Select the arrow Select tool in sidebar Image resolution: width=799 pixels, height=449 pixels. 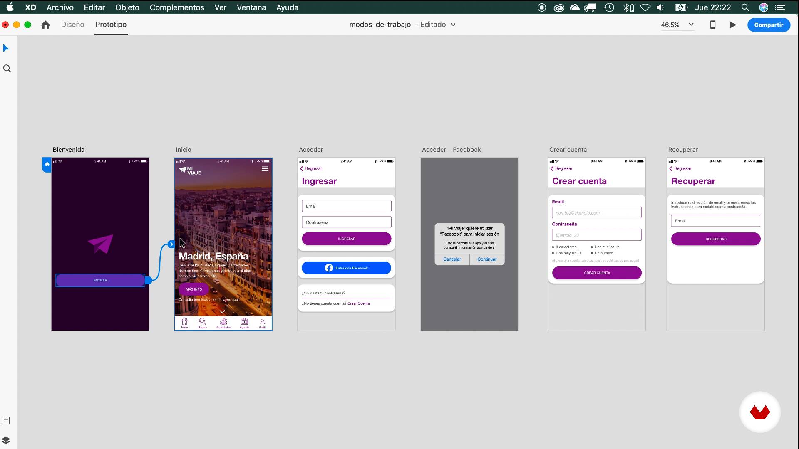tap(6, 48)
